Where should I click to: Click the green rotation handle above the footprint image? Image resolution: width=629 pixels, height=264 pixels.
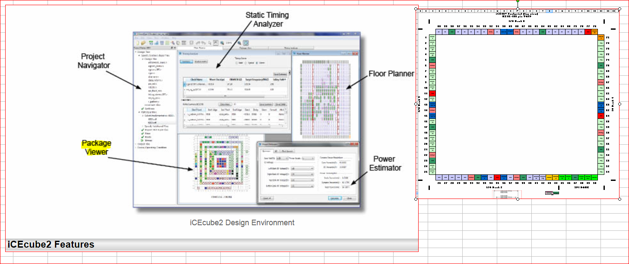click(x=518, y=1)
